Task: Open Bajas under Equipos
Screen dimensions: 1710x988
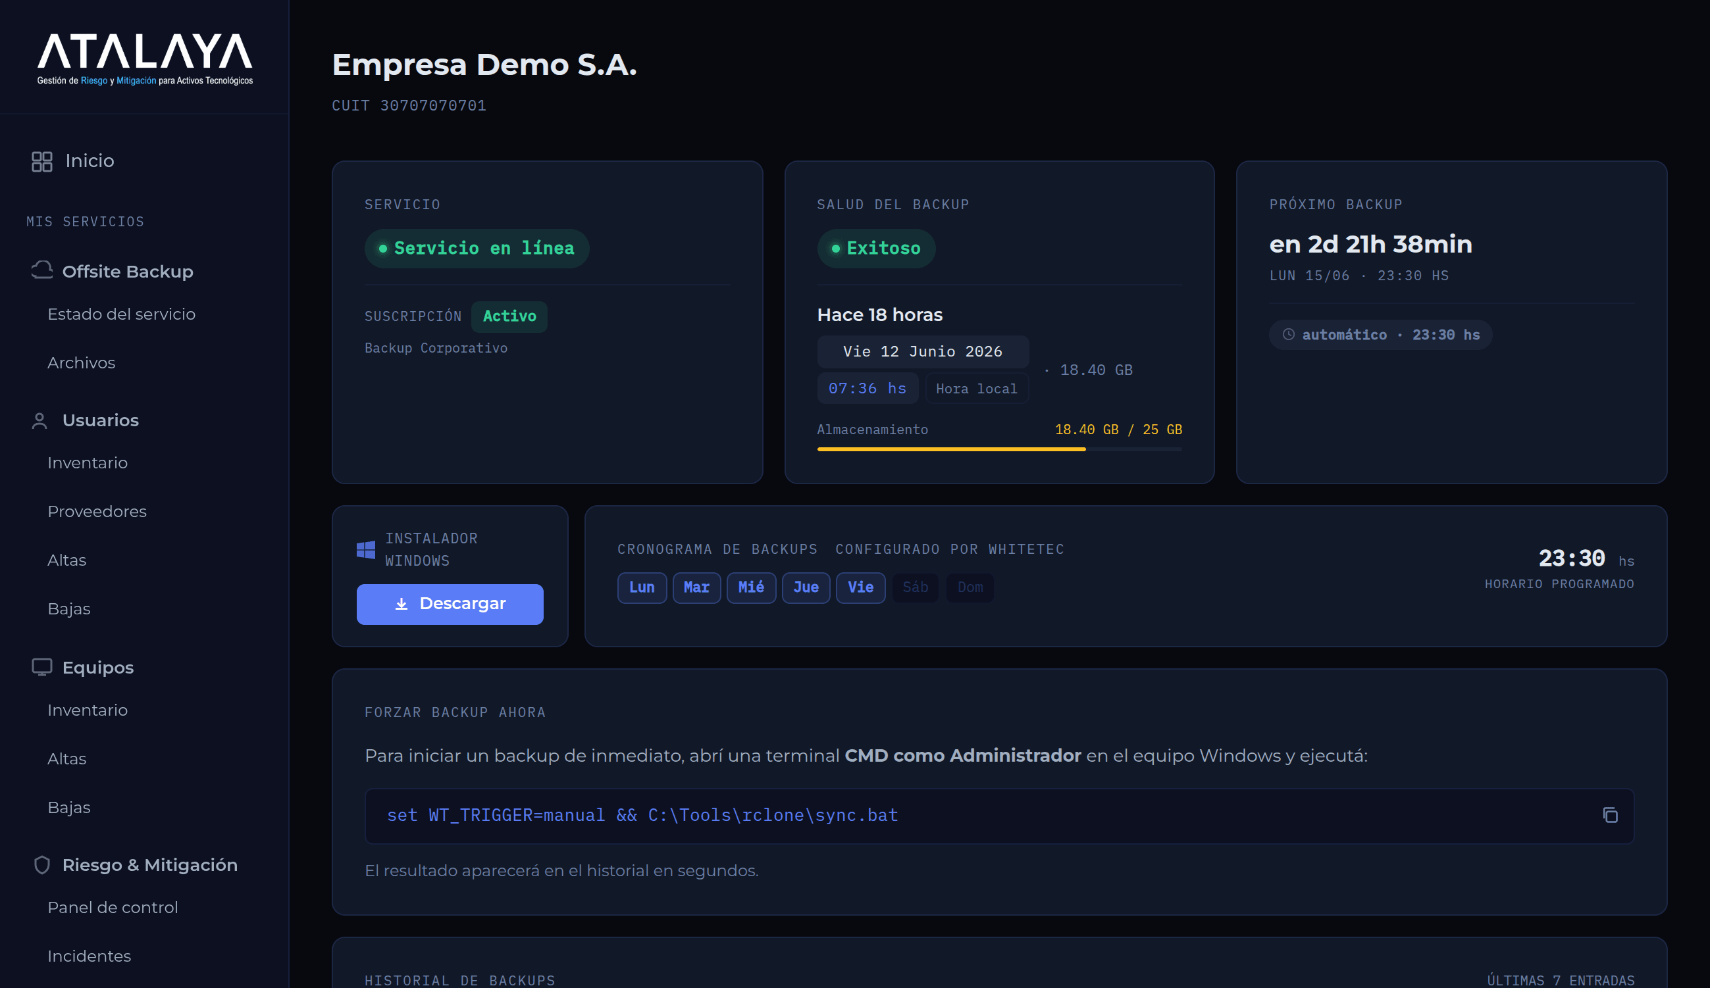Action: tap(68, 808)
